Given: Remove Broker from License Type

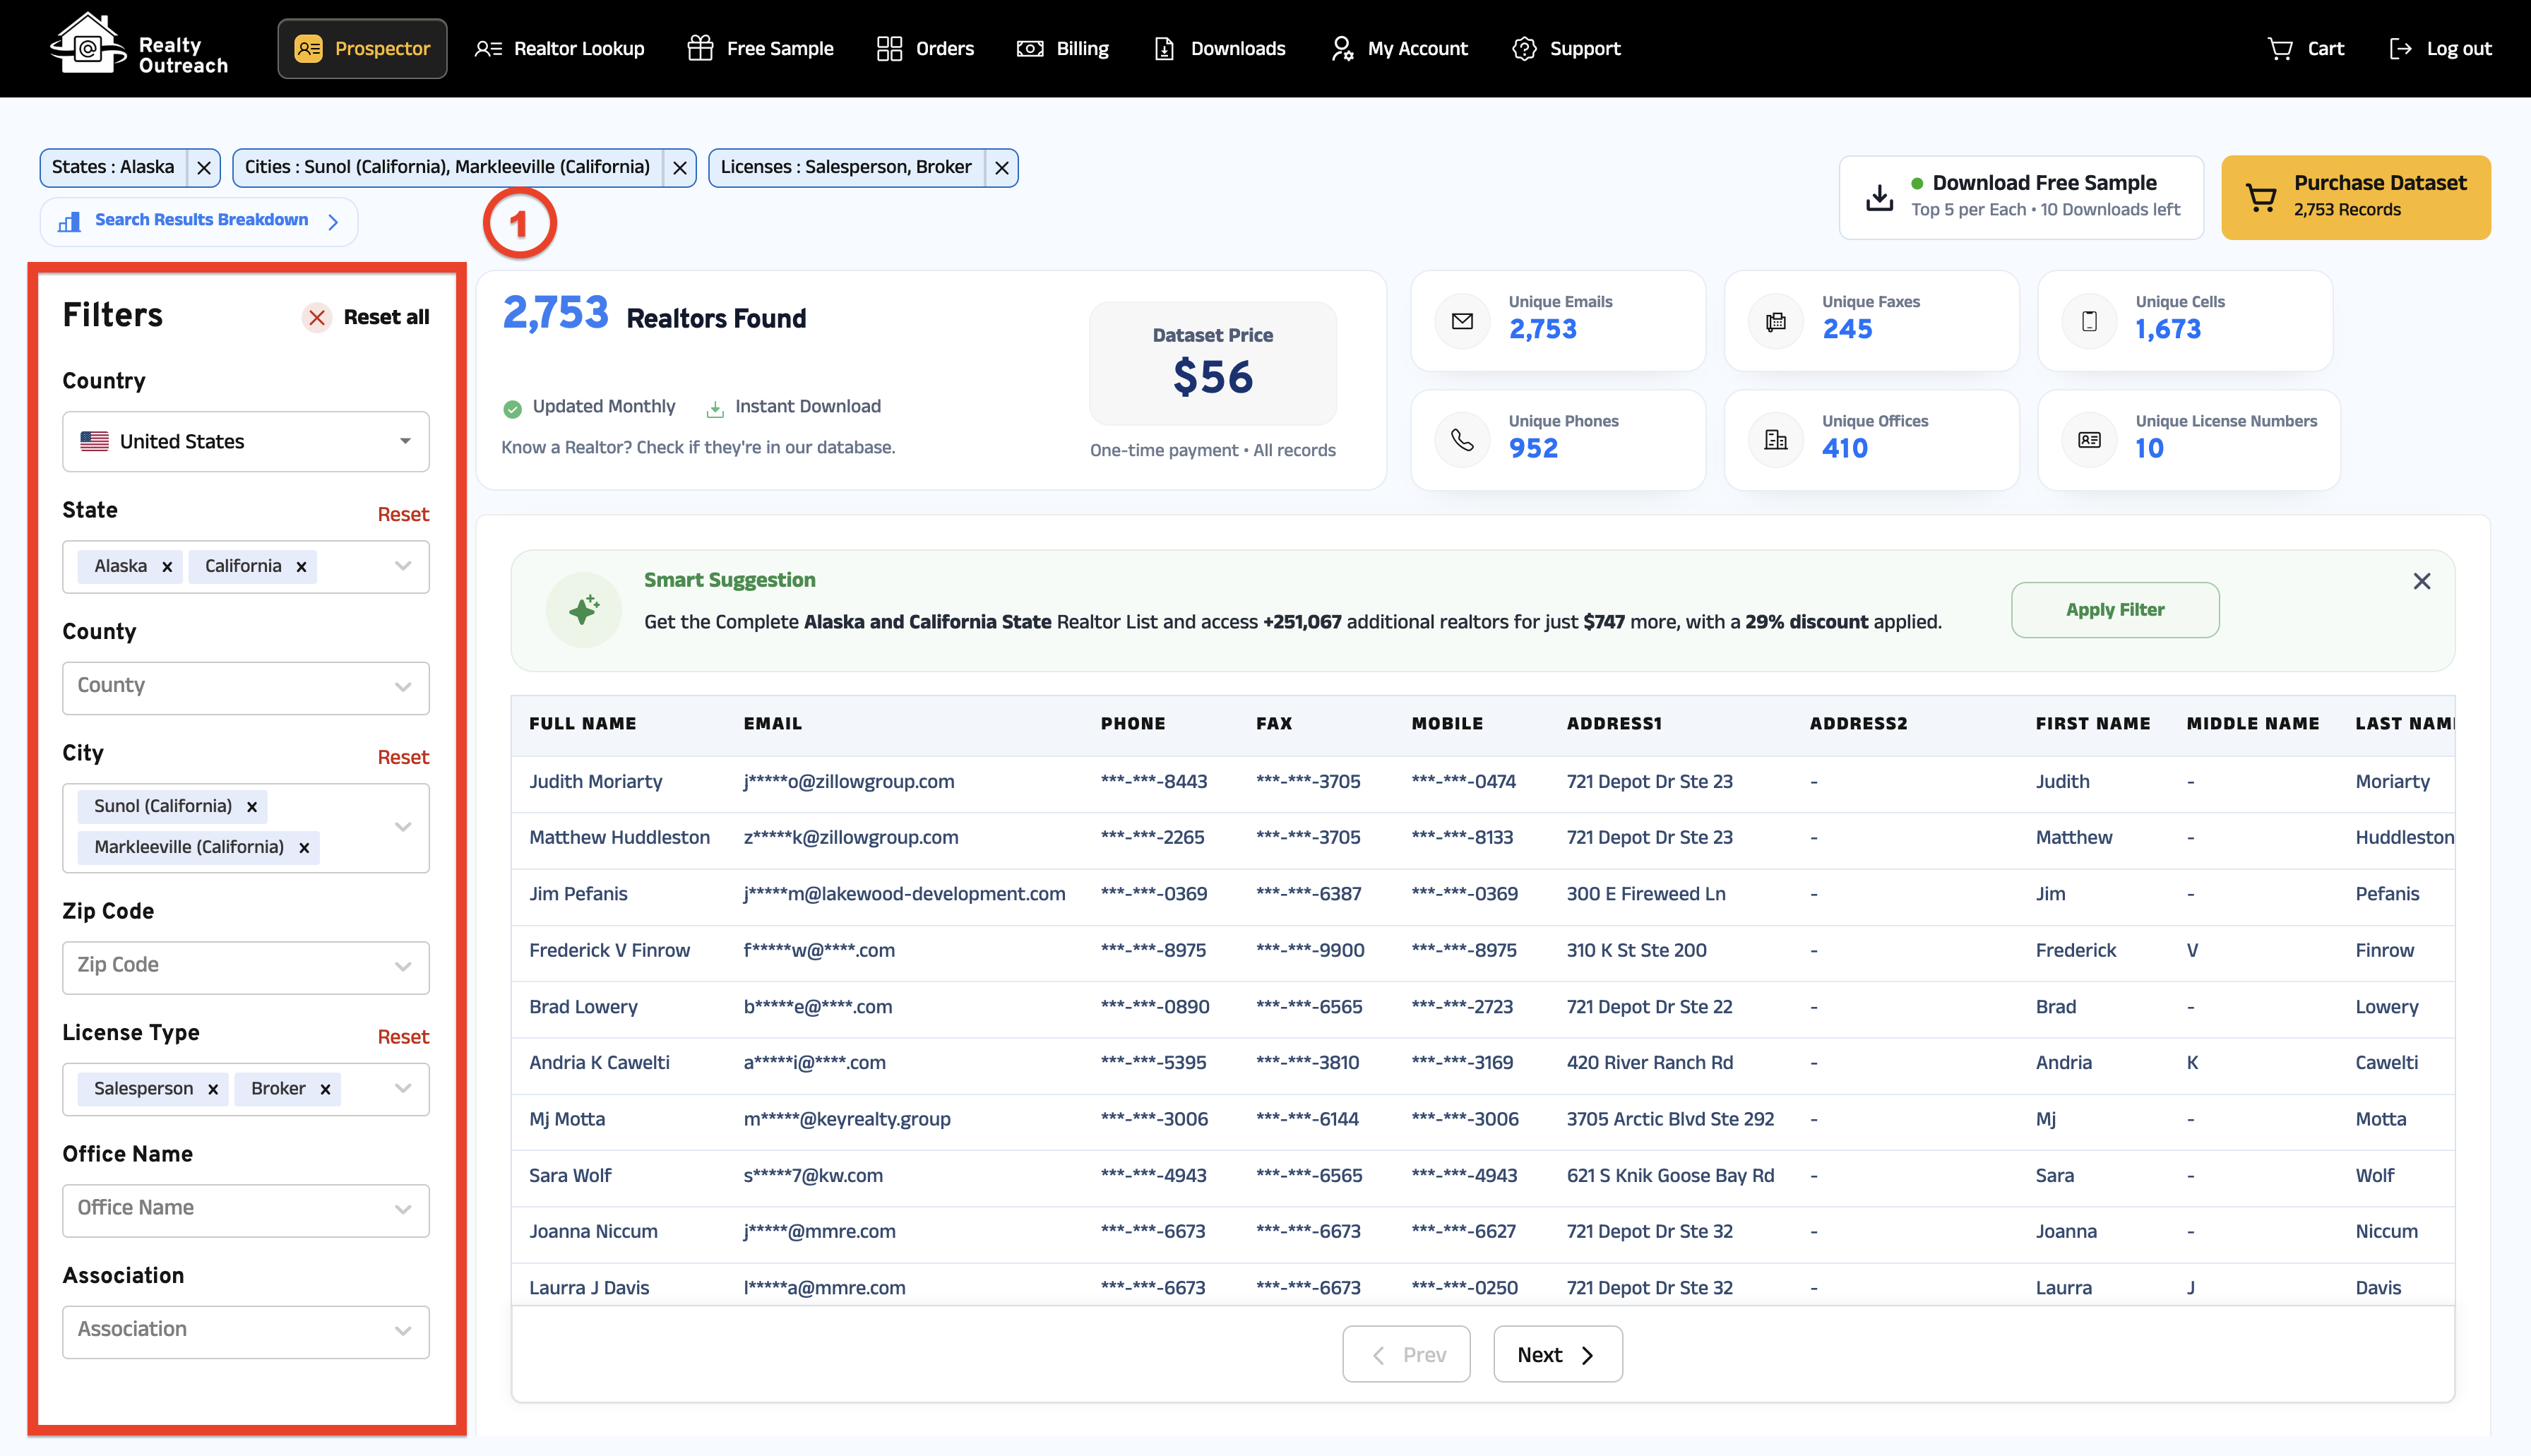Looking at the screenshot, I should pos(325,1090).
